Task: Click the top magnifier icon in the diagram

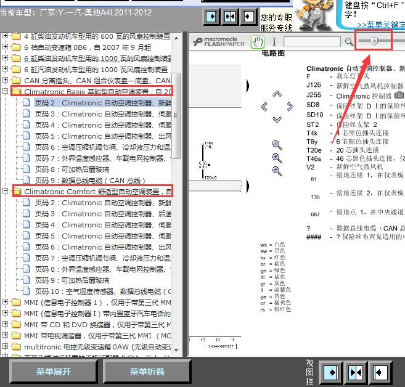Action: tap(277, 145)
